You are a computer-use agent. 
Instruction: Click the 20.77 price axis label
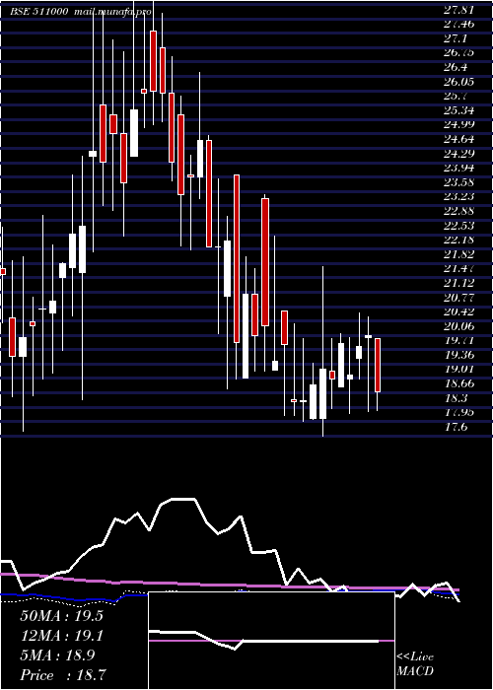coord(458,298)
